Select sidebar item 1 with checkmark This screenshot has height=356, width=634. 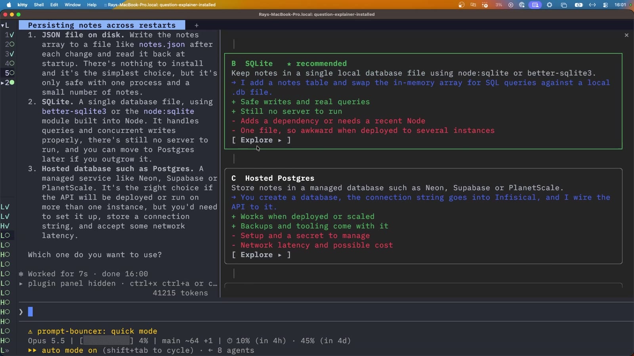(x=10, y=35)
